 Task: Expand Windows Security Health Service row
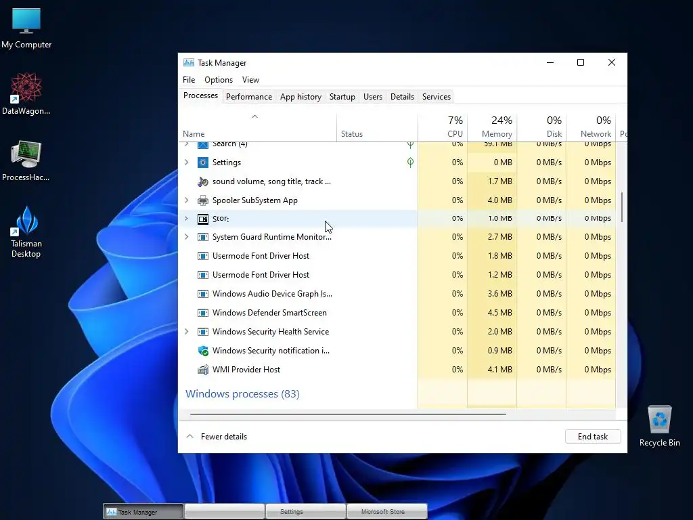[187, 332]
